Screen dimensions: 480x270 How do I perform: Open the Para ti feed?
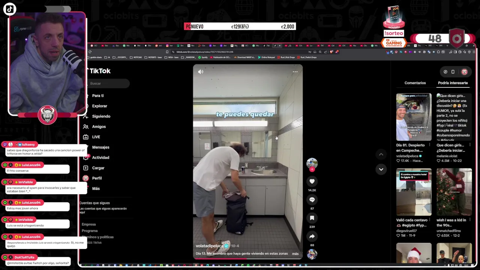(x=97, y=96)
